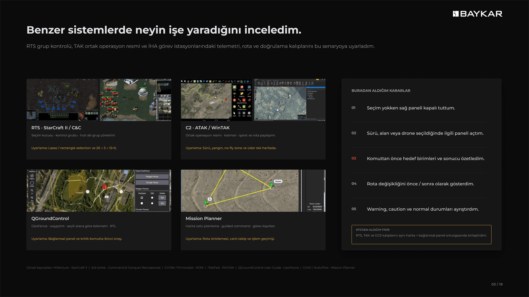This screenshot has width=529, height=297.
Task: Click 'Uyarlama: Rota önizlemesi' text
Action: pos(230,239)
